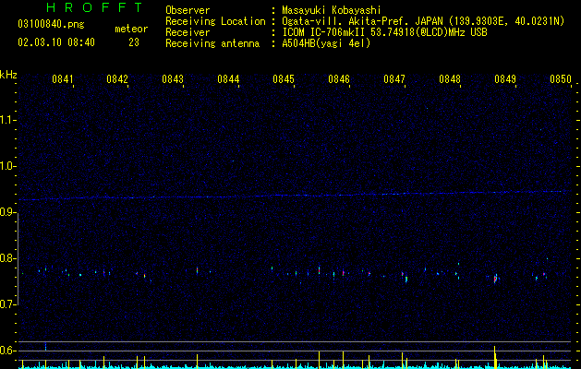This screenshot has width=581, height=369.
Task: Click the date stamp 02.03.10 08:40
Action: [x=56, y=42]
